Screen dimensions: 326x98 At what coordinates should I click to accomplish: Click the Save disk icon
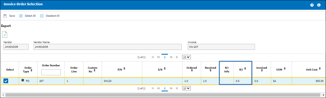pos(5,16)
